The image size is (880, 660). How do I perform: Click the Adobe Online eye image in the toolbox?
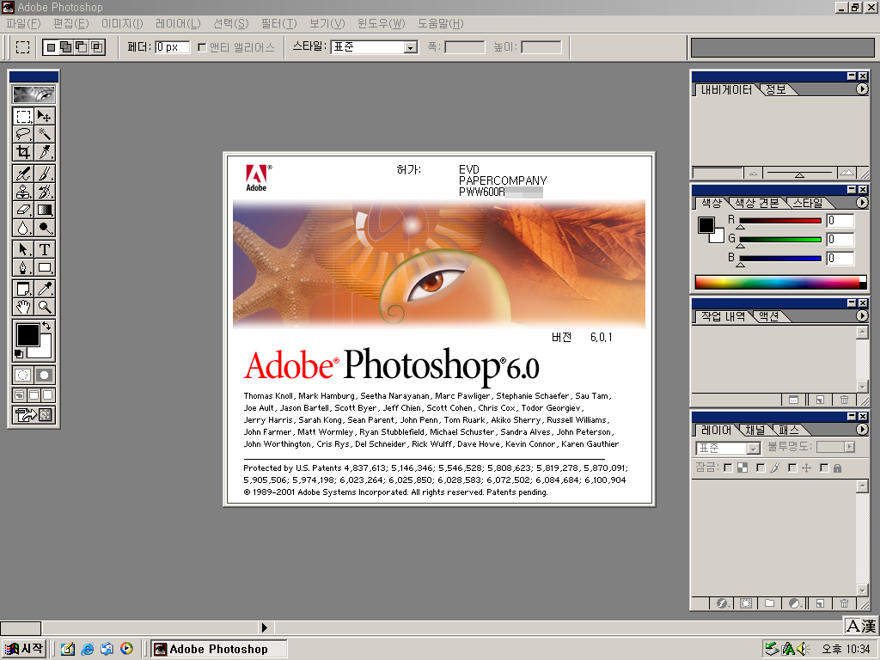click(x=34, y=95)
